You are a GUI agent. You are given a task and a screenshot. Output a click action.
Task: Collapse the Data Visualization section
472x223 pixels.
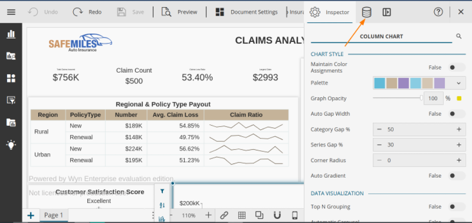pos(337,193)
